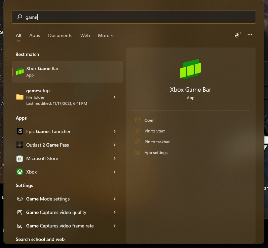Image resolution: width=268 pixels, height=248 pixels.
Task: Select Game Captures video quality result text
Action: 56,212
